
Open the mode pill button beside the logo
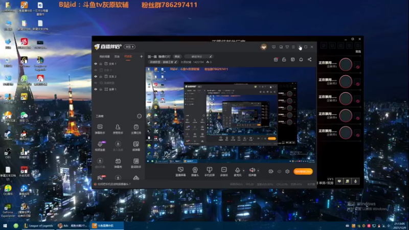coord(130,47)
